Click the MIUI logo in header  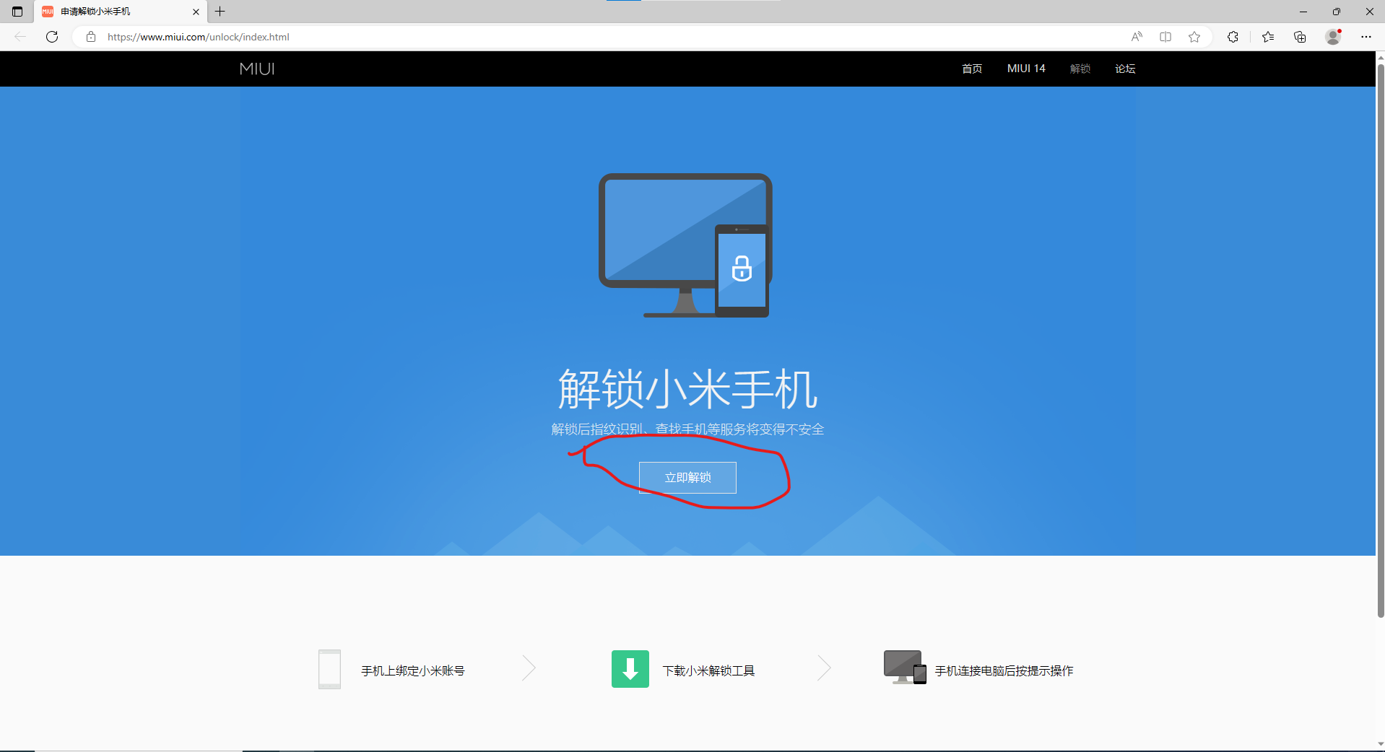pos(257,69)
